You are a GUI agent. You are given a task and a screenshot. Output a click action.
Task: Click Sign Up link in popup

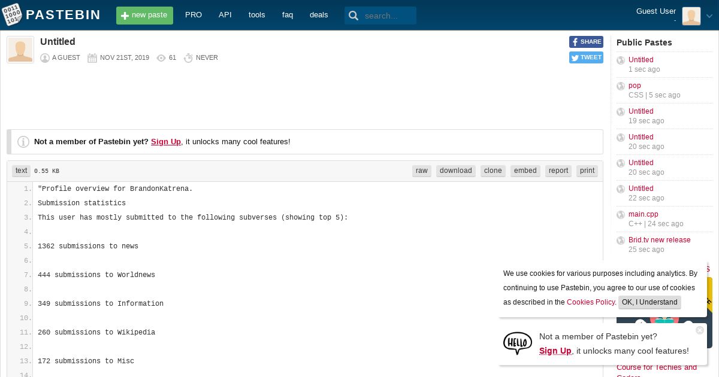pyautogui.click(x=555, y=351)
